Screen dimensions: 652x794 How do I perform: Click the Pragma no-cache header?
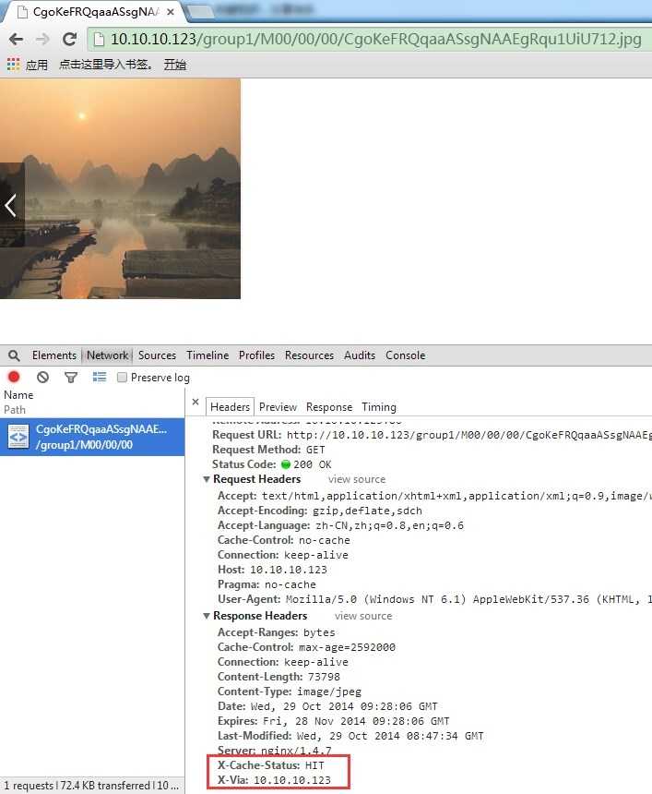tap(267, 584)
